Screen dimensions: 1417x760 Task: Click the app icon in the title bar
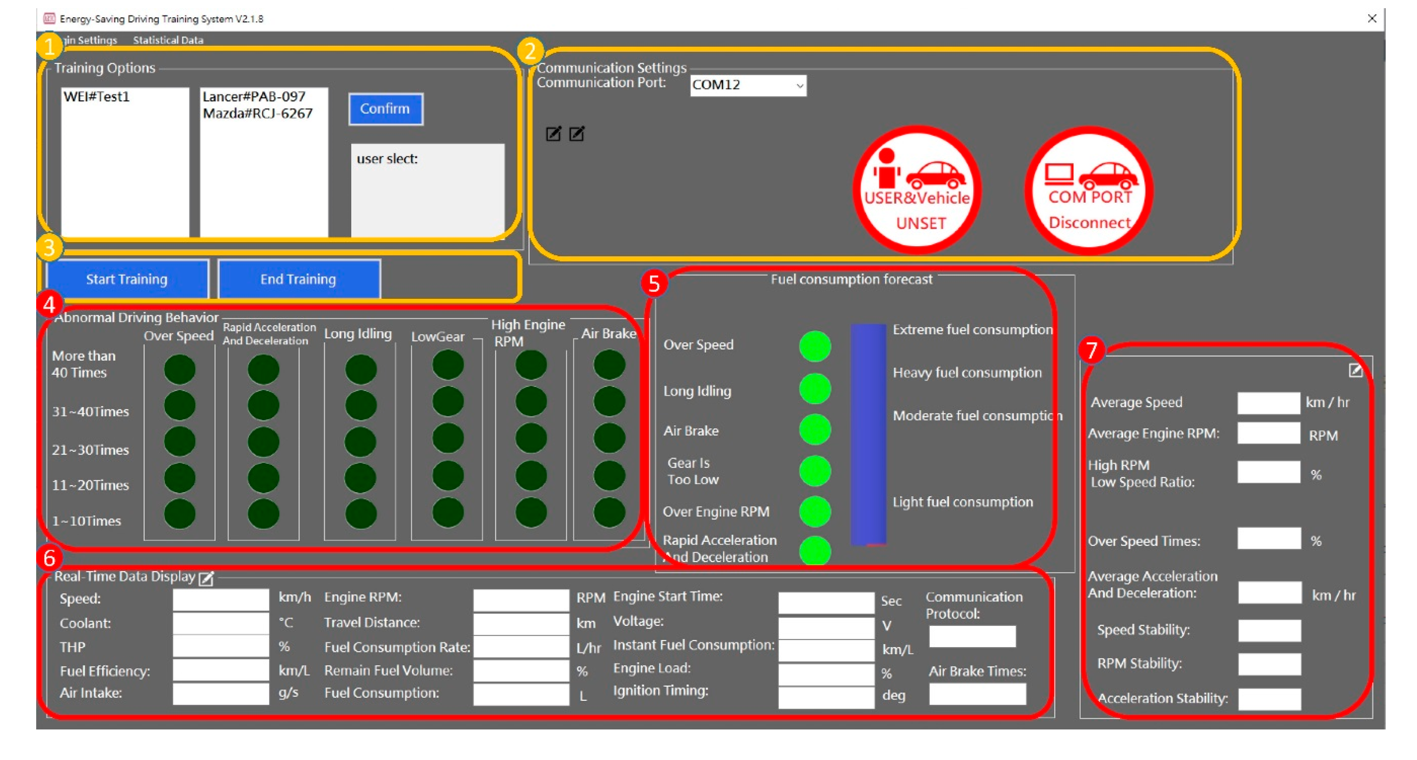pyautogui.click(x=50, y=19)
